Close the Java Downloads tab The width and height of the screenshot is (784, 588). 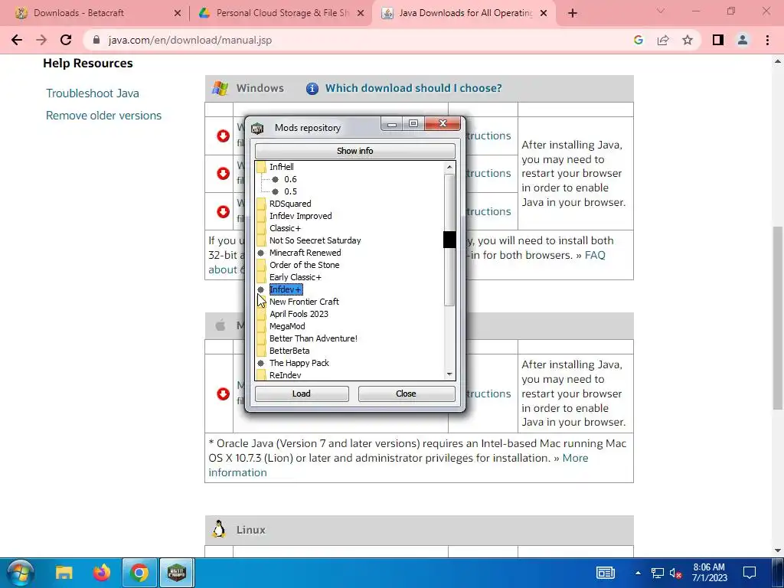544,14
